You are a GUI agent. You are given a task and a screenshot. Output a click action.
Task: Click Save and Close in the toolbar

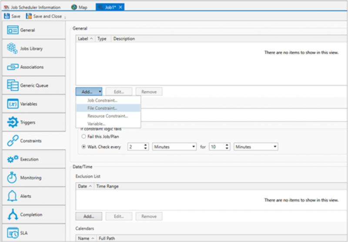click(x=44, y=17)
